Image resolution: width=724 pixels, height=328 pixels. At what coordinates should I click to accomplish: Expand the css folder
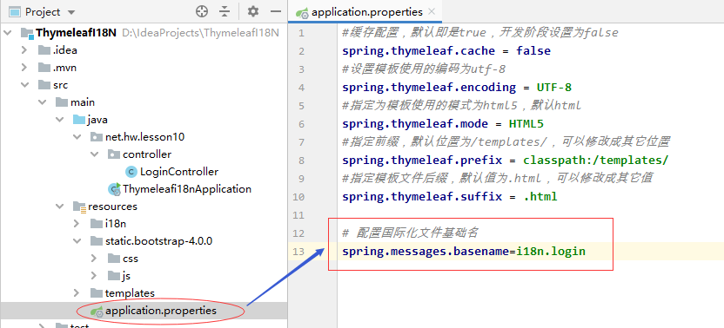(x=94, y=259)
